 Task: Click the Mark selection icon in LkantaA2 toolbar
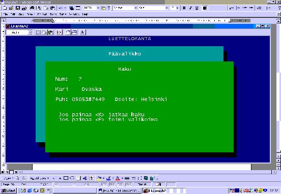(38, 33)
